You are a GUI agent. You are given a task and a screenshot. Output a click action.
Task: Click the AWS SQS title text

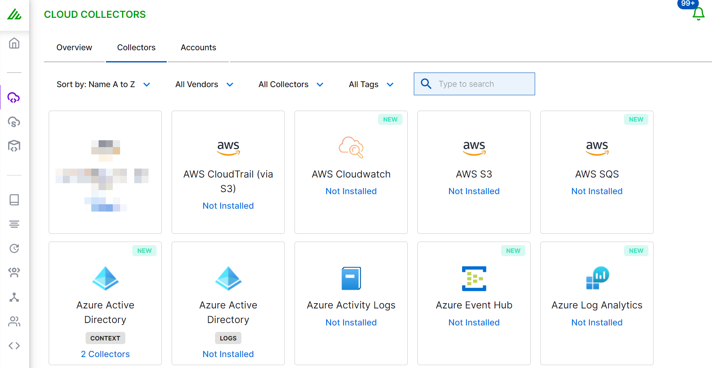tap(597, 174)
